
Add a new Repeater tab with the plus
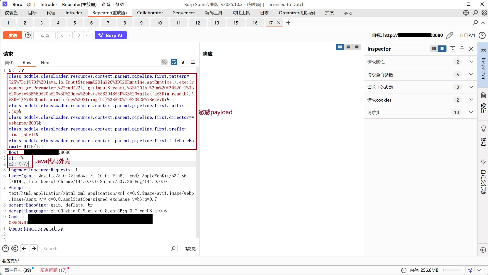(288, 23)
